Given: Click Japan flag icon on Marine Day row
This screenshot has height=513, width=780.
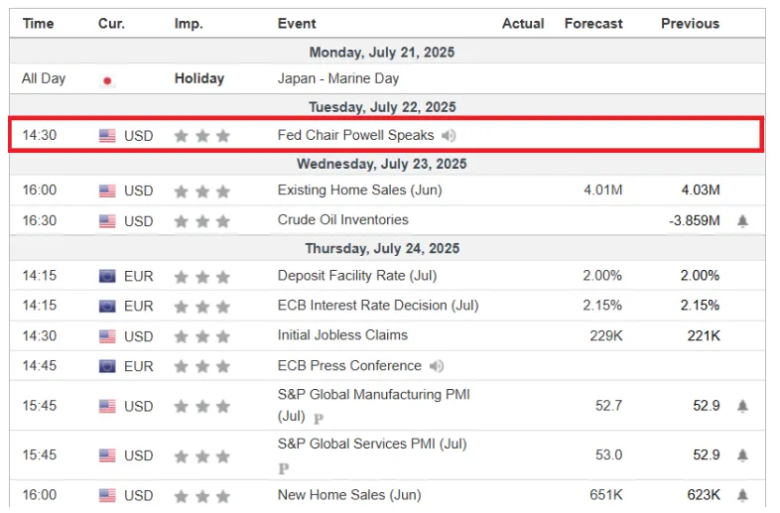Looking at the screenshot, I should tap(107, 79).
